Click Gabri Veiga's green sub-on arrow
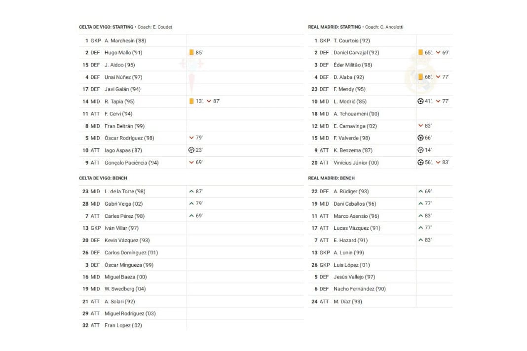 (191, 204)
